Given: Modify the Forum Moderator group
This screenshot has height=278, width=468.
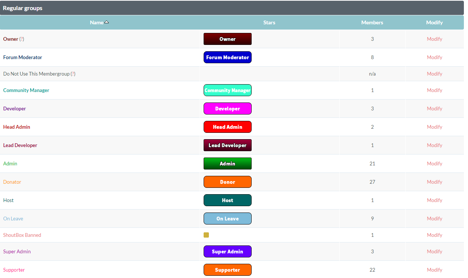Looking at the screenshot, I should [434, 57].
